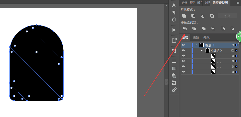
Task: Collapse the 图层 1 layer arrow
Action: point(196,45)
